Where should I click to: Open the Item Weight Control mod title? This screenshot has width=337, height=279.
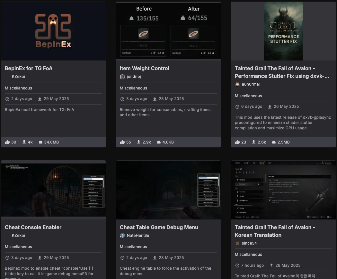(x=145, y=68)
